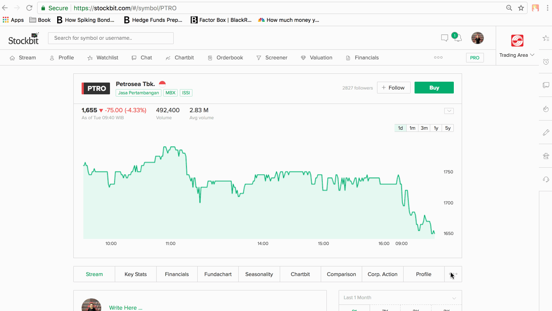Switch to Financials tab below chart
This screenshot has height=311, width=552.
tap(177, 274)
